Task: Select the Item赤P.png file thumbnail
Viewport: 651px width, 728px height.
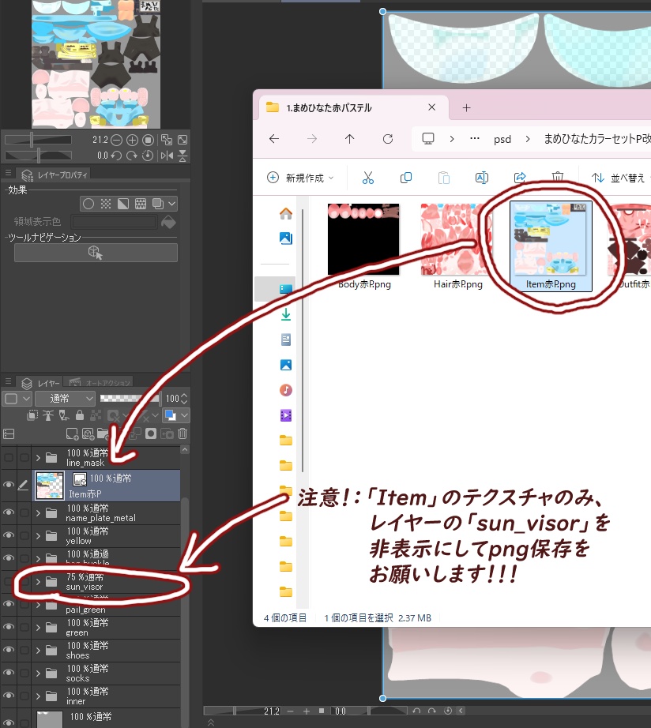Action: pyautogui.click(x=550, y=241)
